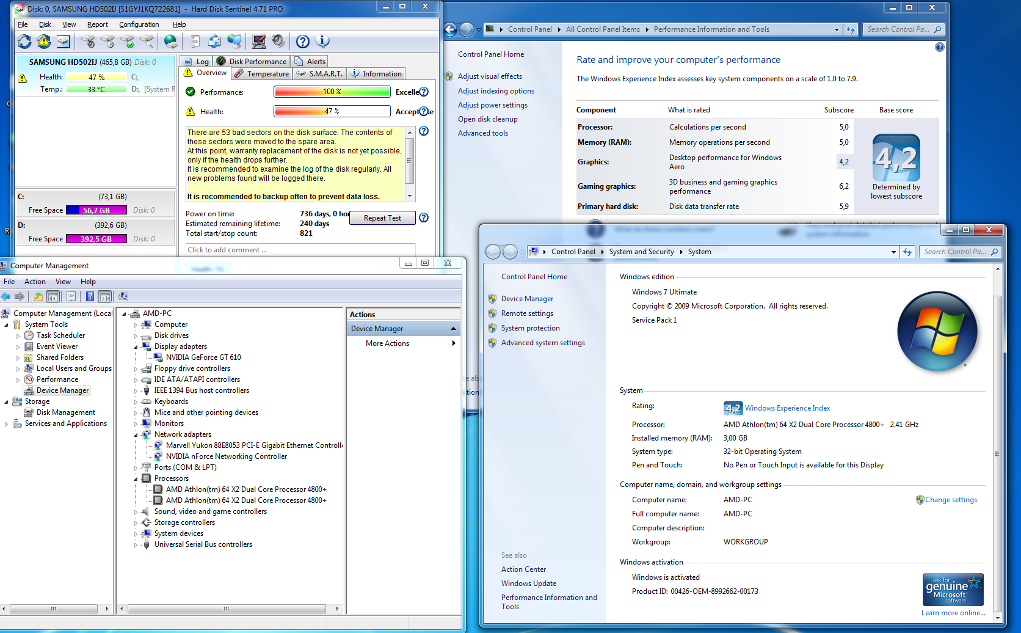The height and width of the screenshot is (633, 1021).
Task: Switch to the Disk Performance tab
Action: coord(252,61)
